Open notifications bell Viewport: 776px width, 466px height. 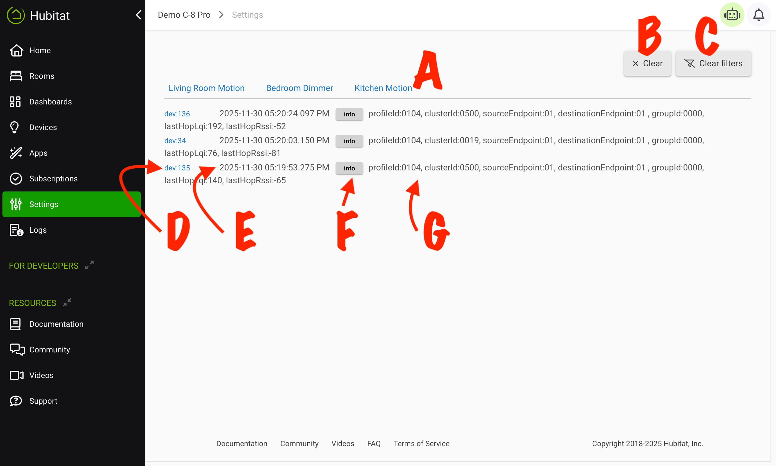pos(758,15)
